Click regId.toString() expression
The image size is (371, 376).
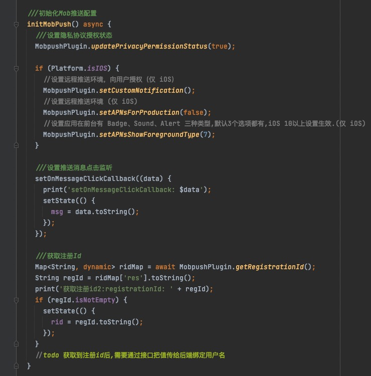(x=107, y=322)
